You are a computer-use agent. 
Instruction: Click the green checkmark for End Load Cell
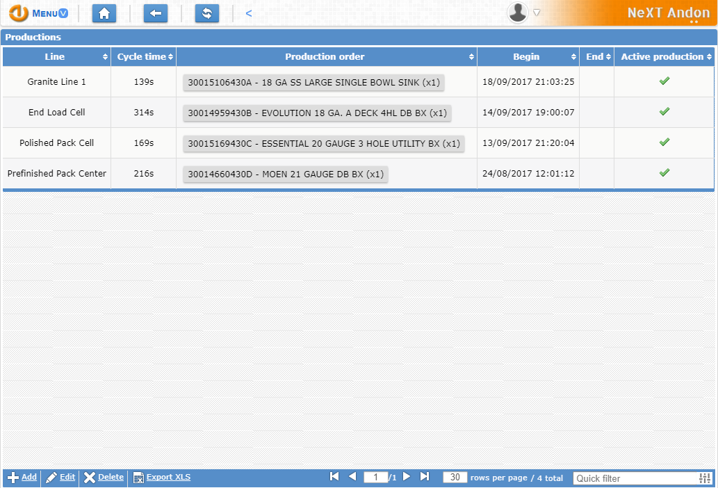[x=663, y=111]
